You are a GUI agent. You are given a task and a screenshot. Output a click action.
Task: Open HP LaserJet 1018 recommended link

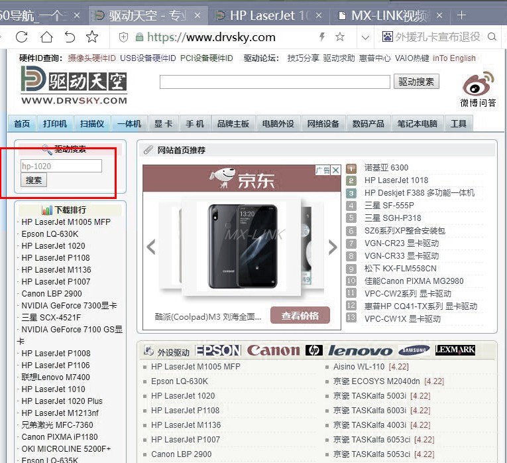396,180
